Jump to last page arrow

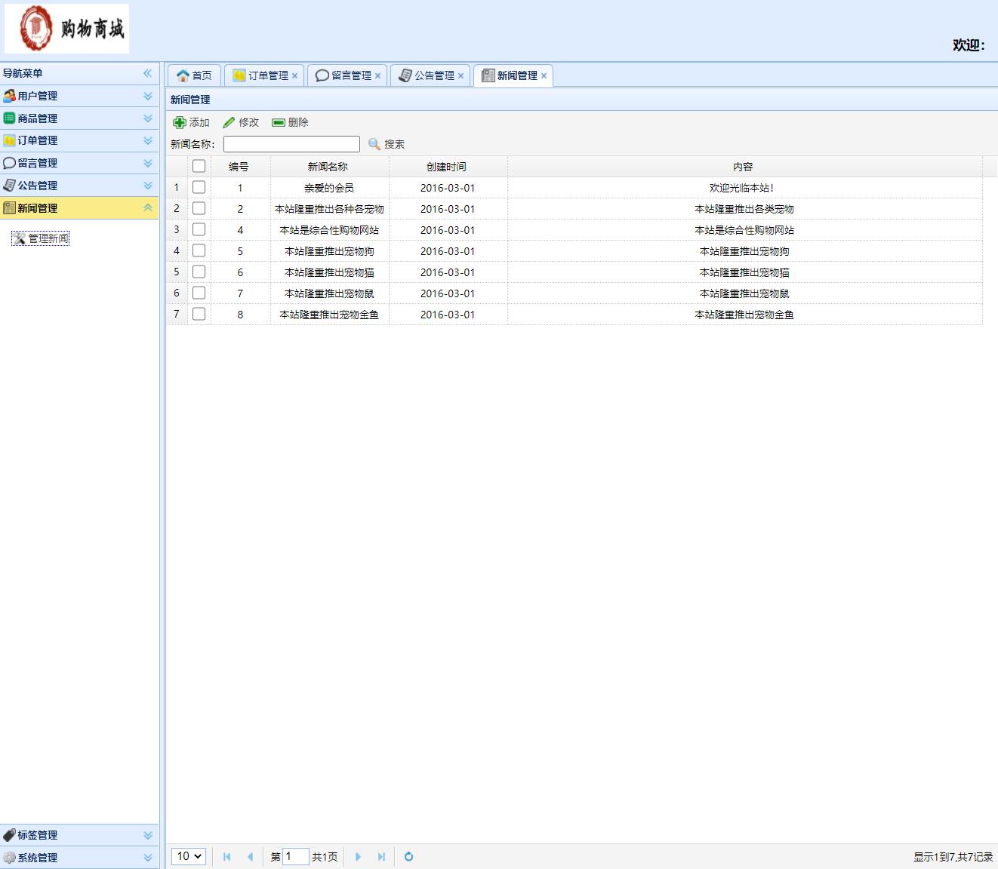381,856
